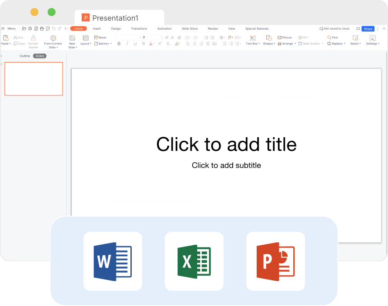Click the Word app icon
Image resolution: width=388 pixels, height=306 pixels.
tap(113, 261)
